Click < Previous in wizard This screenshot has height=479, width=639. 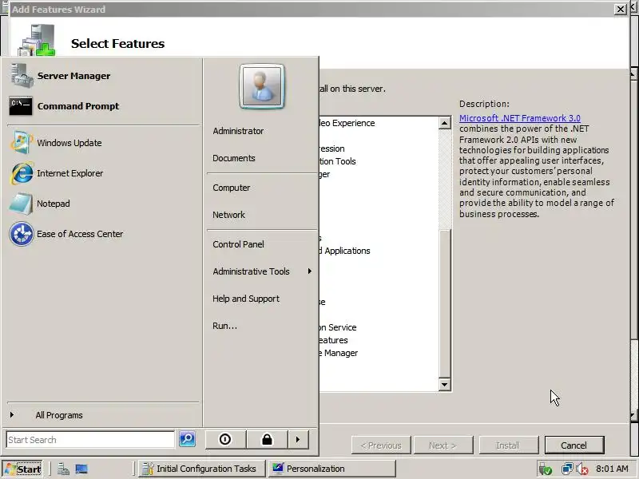point(381,445)
